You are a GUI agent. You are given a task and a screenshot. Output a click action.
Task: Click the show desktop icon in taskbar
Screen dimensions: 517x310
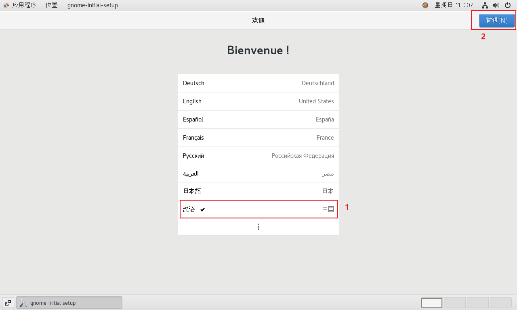pyautogui.click(x=8, y=303)
